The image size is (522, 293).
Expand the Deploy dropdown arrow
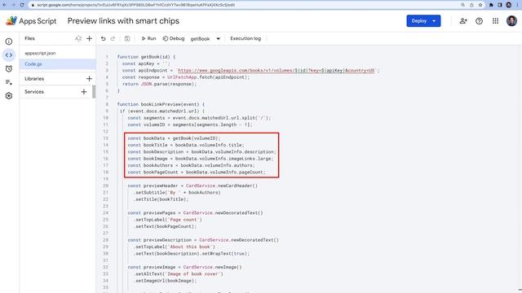[434, 21]
